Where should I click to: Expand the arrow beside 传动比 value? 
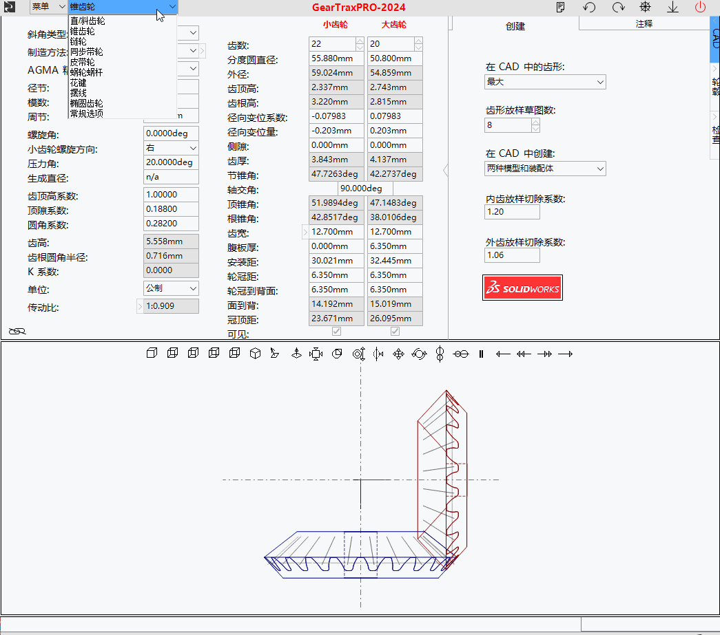140,306
